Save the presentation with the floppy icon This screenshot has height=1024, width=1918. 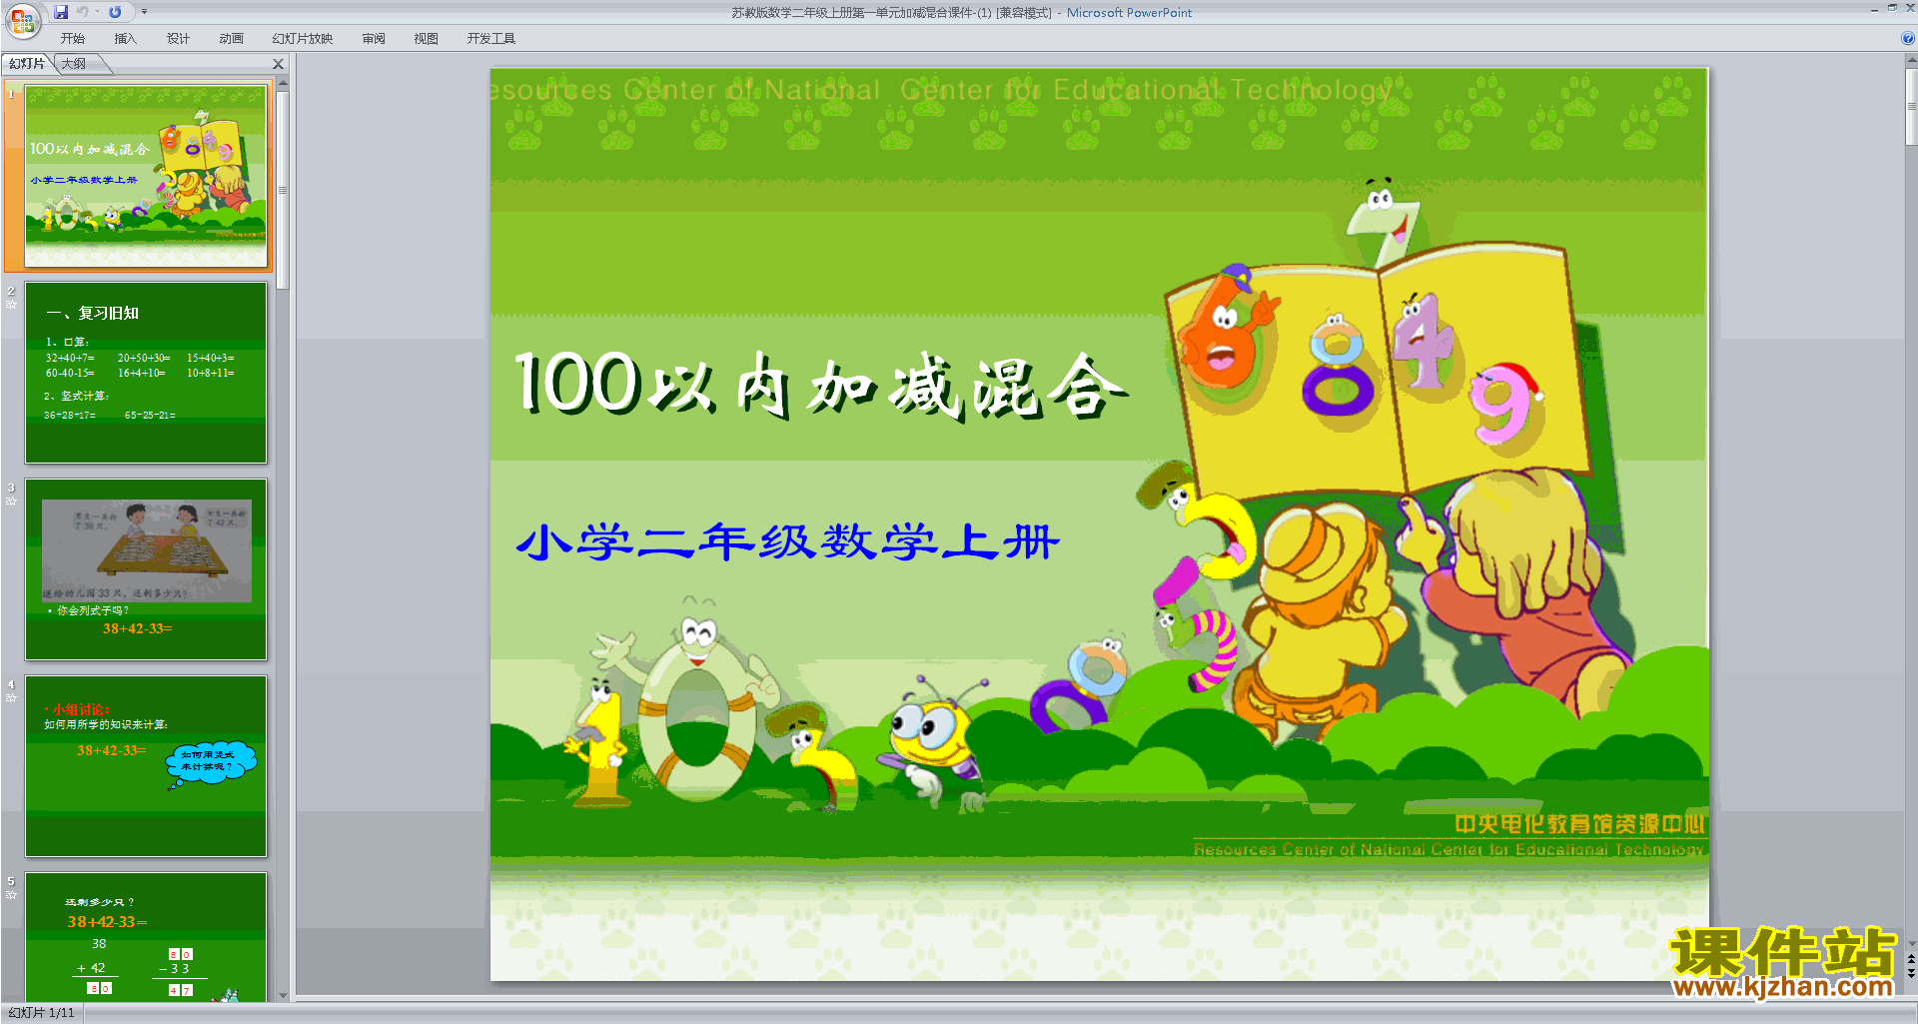click(x=61, y=12)
